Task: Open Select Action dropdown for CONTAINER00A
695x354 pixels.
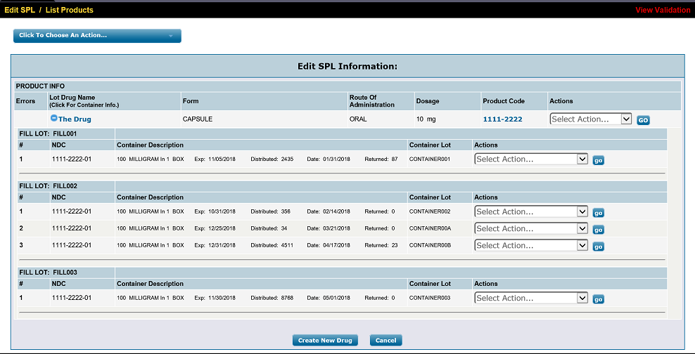Action: click(531, 229)
